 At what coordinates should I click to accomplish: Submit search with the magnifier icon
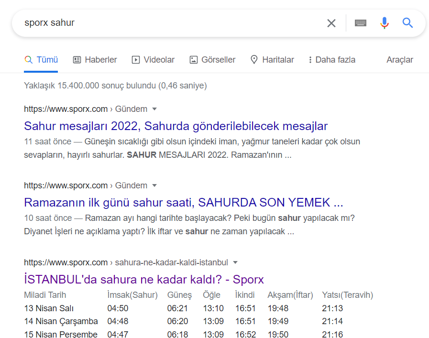pyautogui.click(x=407, y=23)
